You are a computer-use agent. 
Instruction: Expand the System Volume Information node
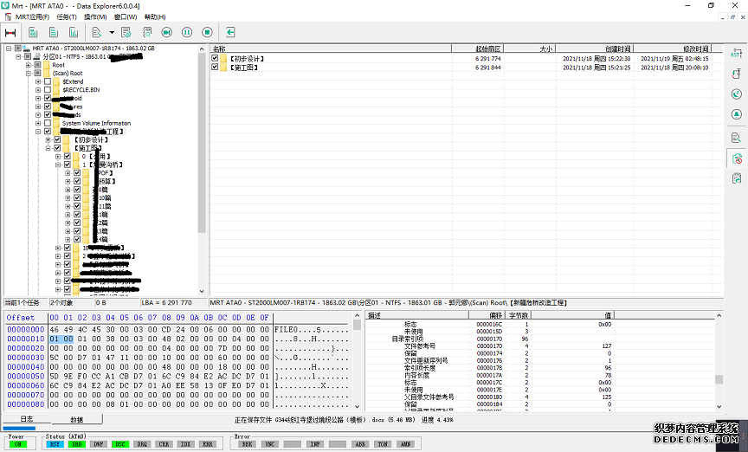(38, 123)
